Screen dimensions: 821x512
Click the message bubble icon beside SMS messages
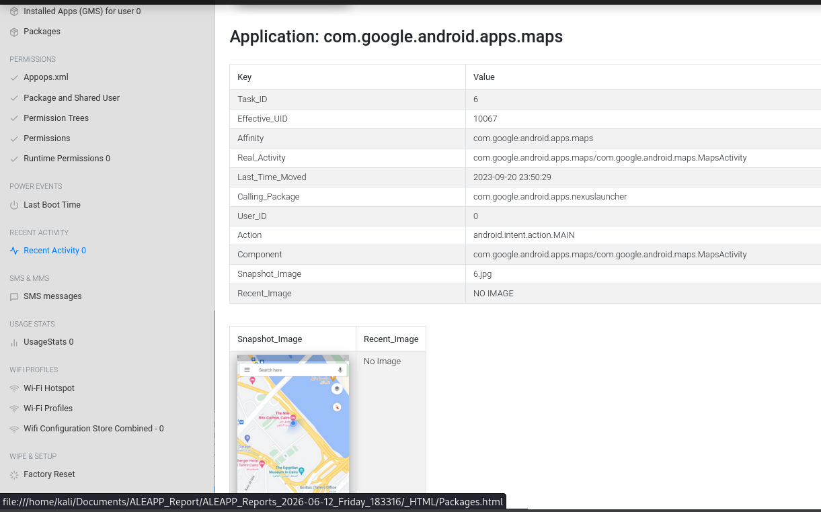tap(14, 296)
